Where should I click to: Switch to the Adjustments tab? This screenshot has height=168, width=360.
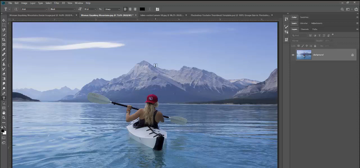[317, 23]
